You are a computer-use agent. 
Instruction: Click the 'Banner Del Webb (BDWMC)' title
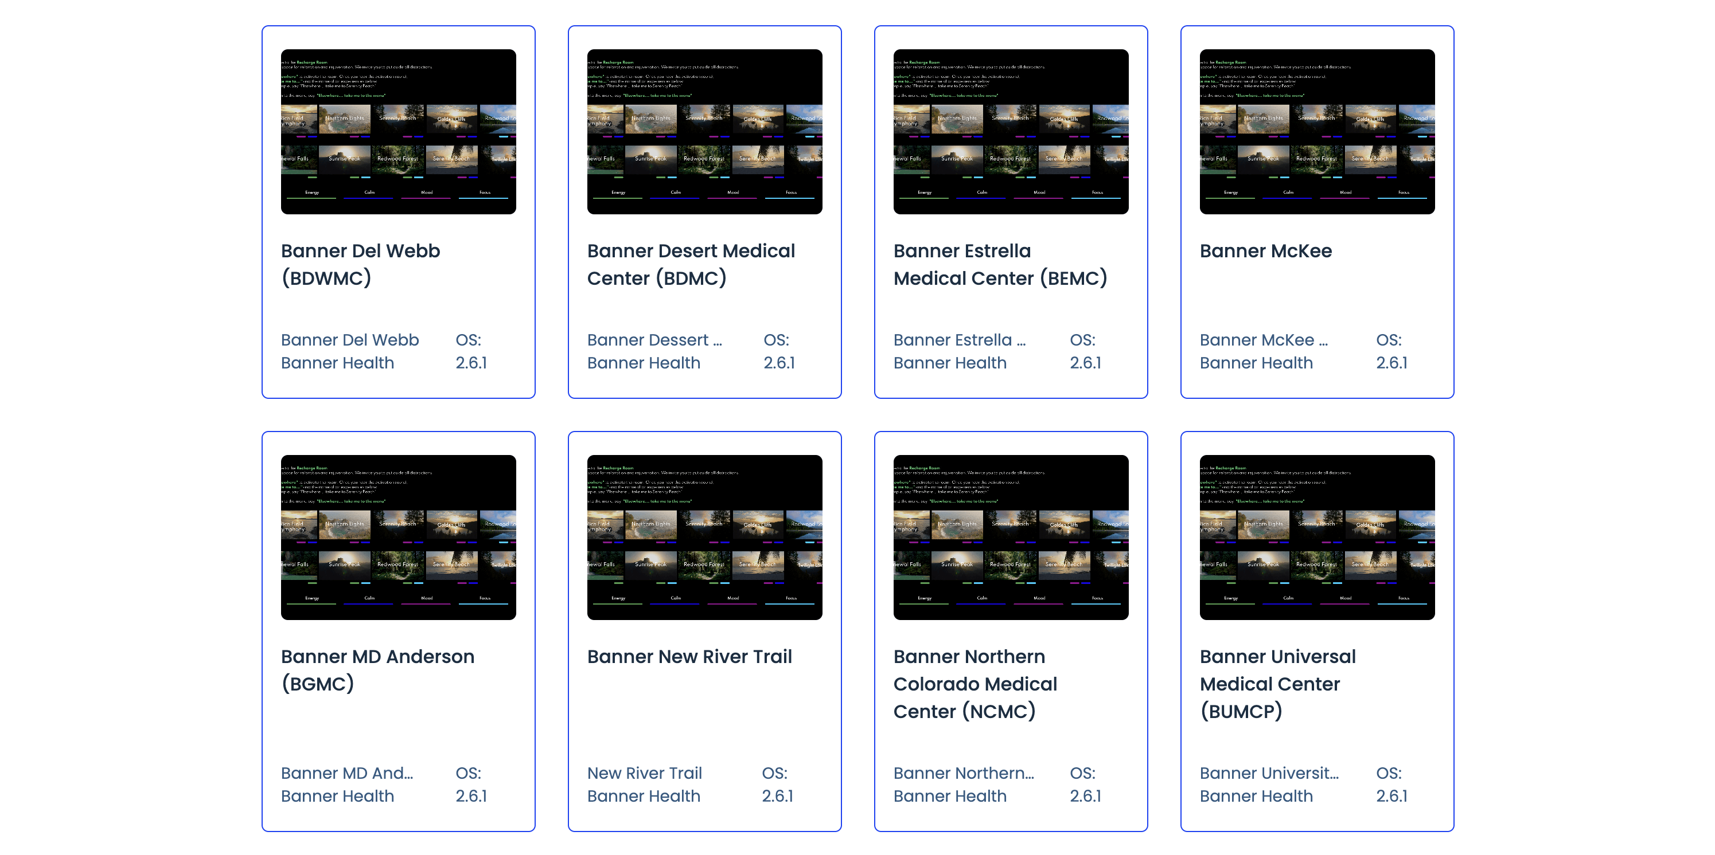click(x=360, y=264)
